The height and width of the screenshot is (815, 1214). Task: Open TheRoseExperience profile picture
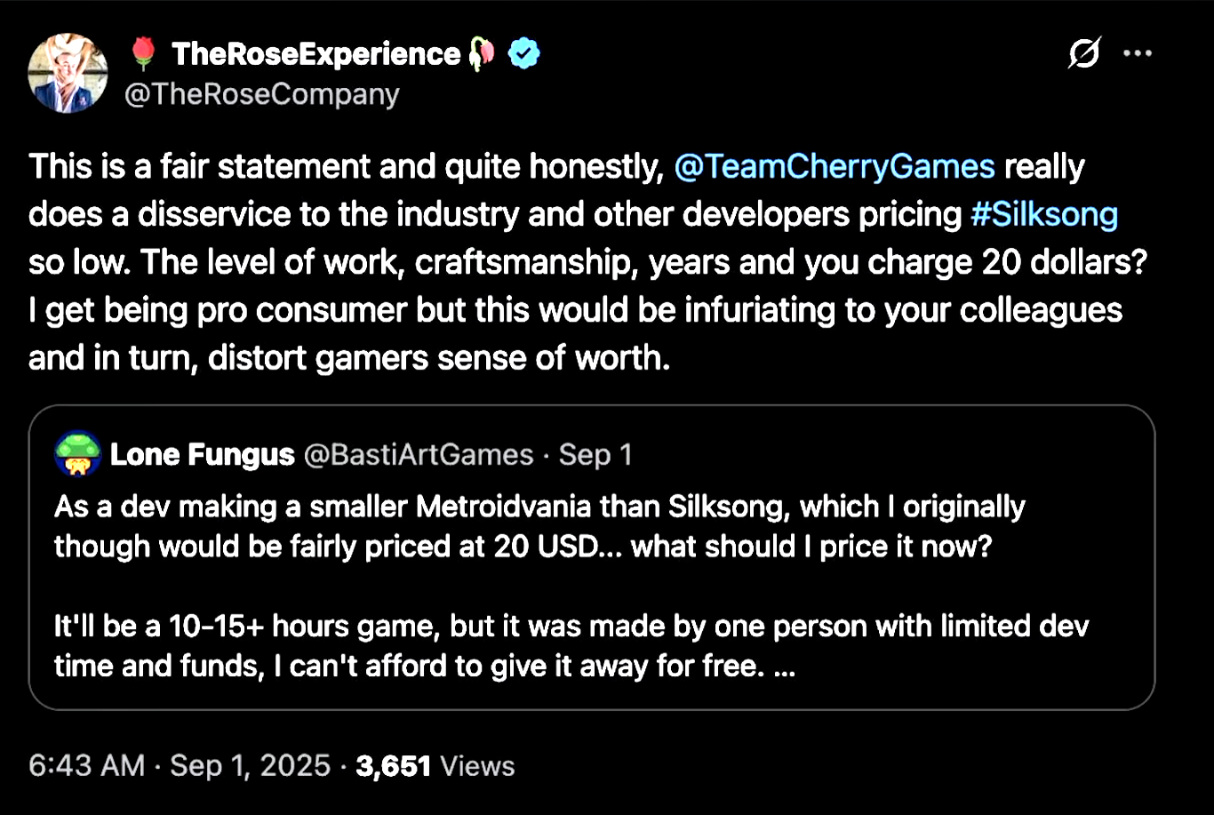68,74
